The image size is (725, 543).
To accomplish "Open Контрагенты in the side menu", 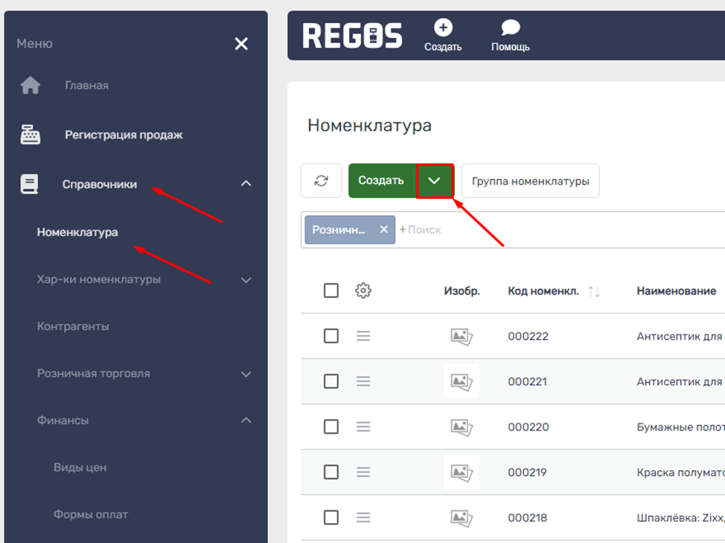I will coord(73,326).
